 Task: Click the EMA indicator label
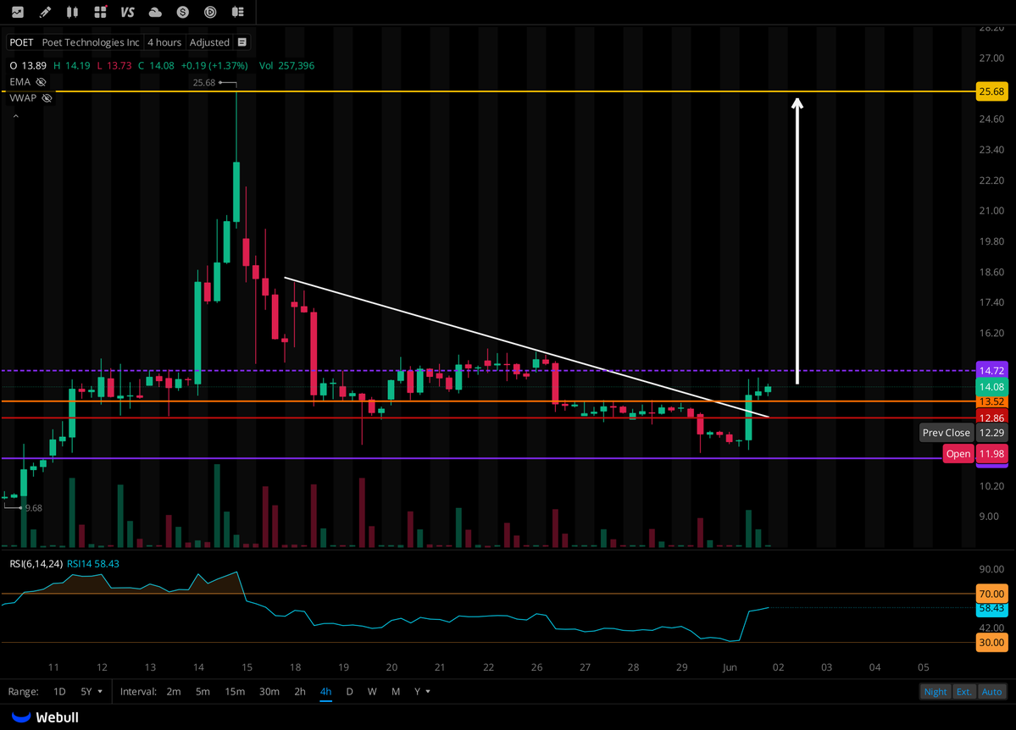[x=20, y=81]
